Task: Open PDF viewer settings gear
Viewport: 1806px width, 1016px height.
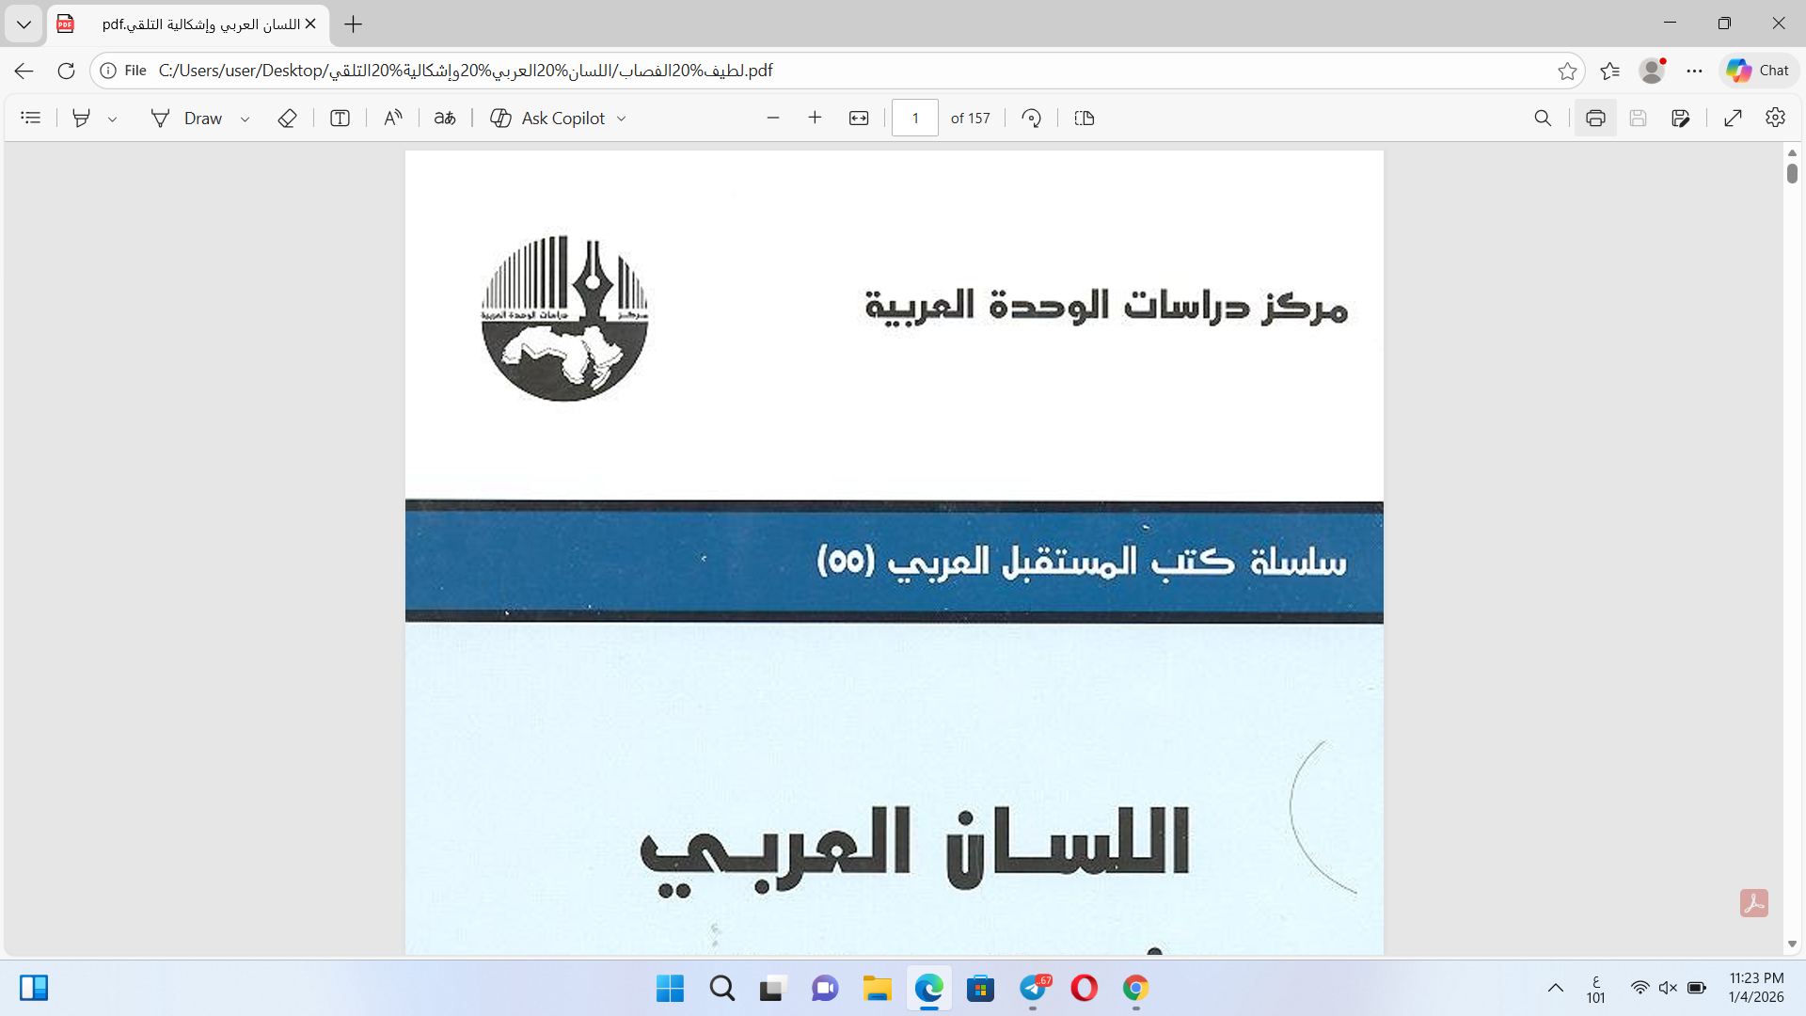Action: (1775, 118)
